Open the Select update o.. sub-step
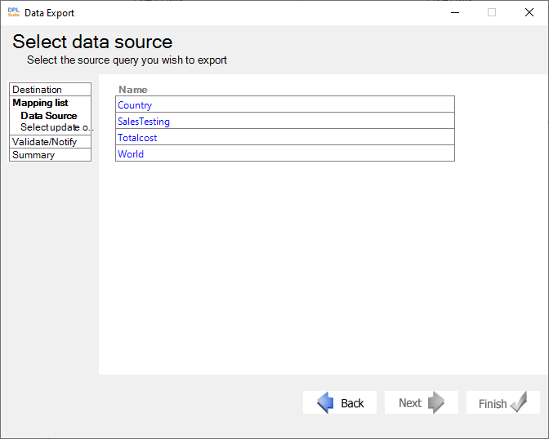The image size is (549, 439). 56,127
